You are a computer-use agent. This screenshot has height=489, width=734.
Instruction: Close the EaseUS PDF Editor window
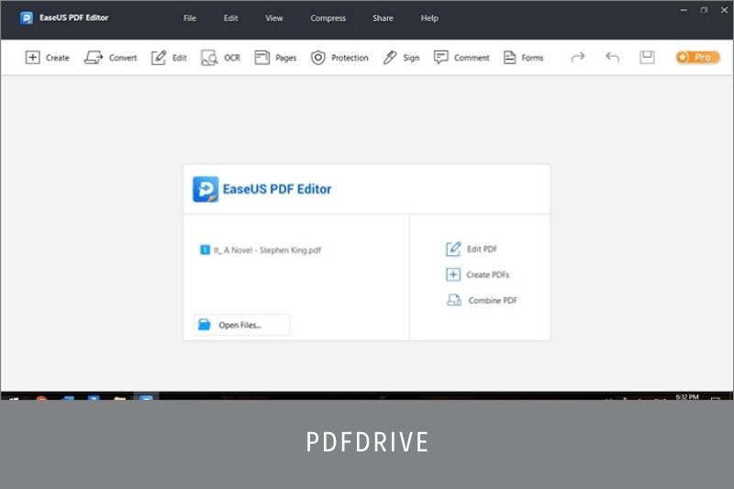point(724,10)
